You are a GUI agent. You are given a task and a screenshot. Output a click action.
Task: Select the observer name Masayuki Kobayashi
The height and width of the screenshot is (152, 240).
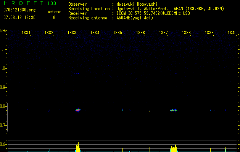137,4
